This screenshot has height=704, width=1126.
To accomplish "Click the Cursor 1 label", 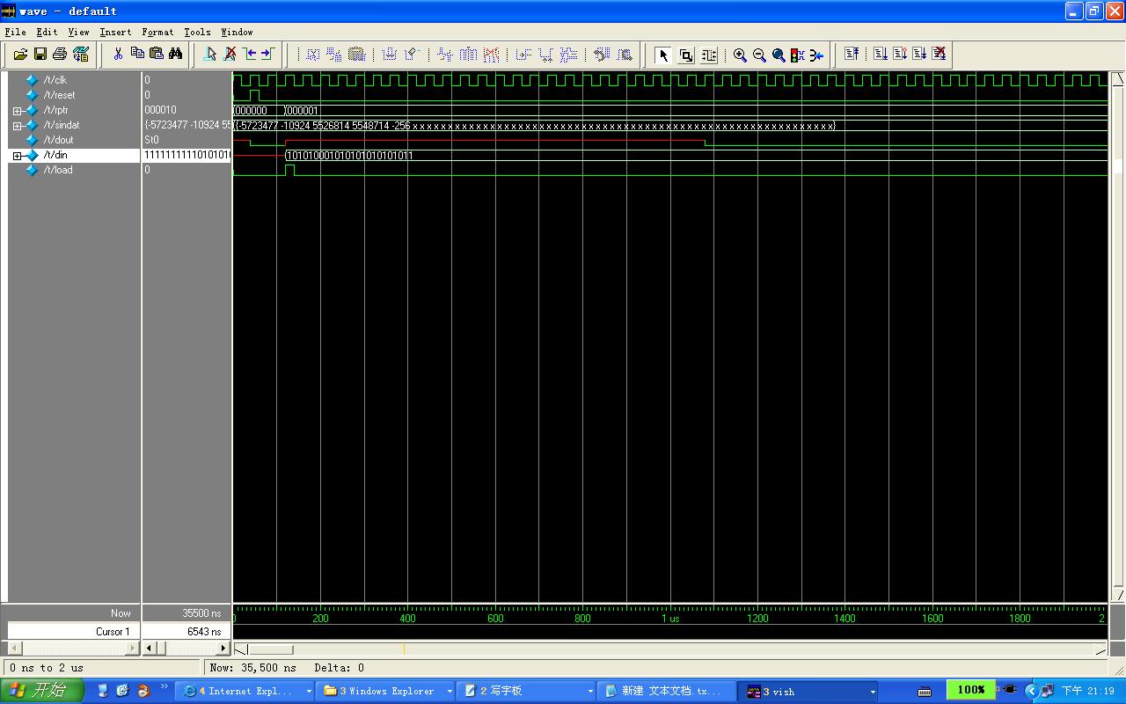I will tap(113, 631).
